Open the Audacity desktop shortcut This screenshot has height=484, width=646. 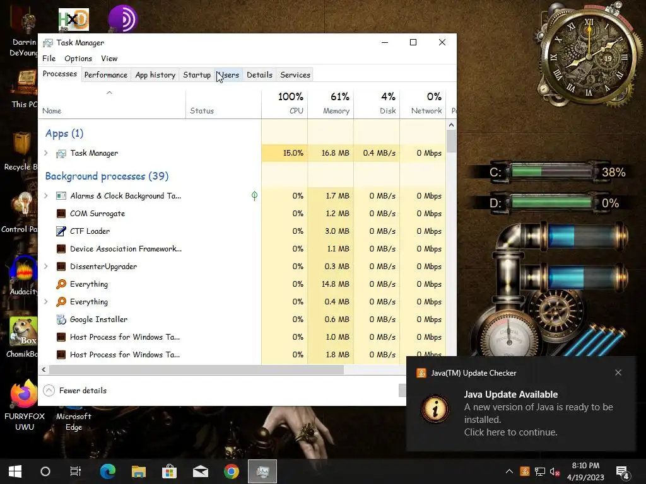tap(24, 270)
